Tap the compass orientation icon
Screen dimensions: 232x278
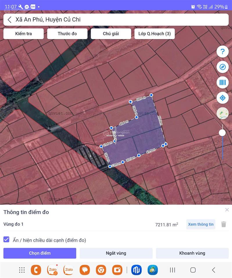(222, 67)
